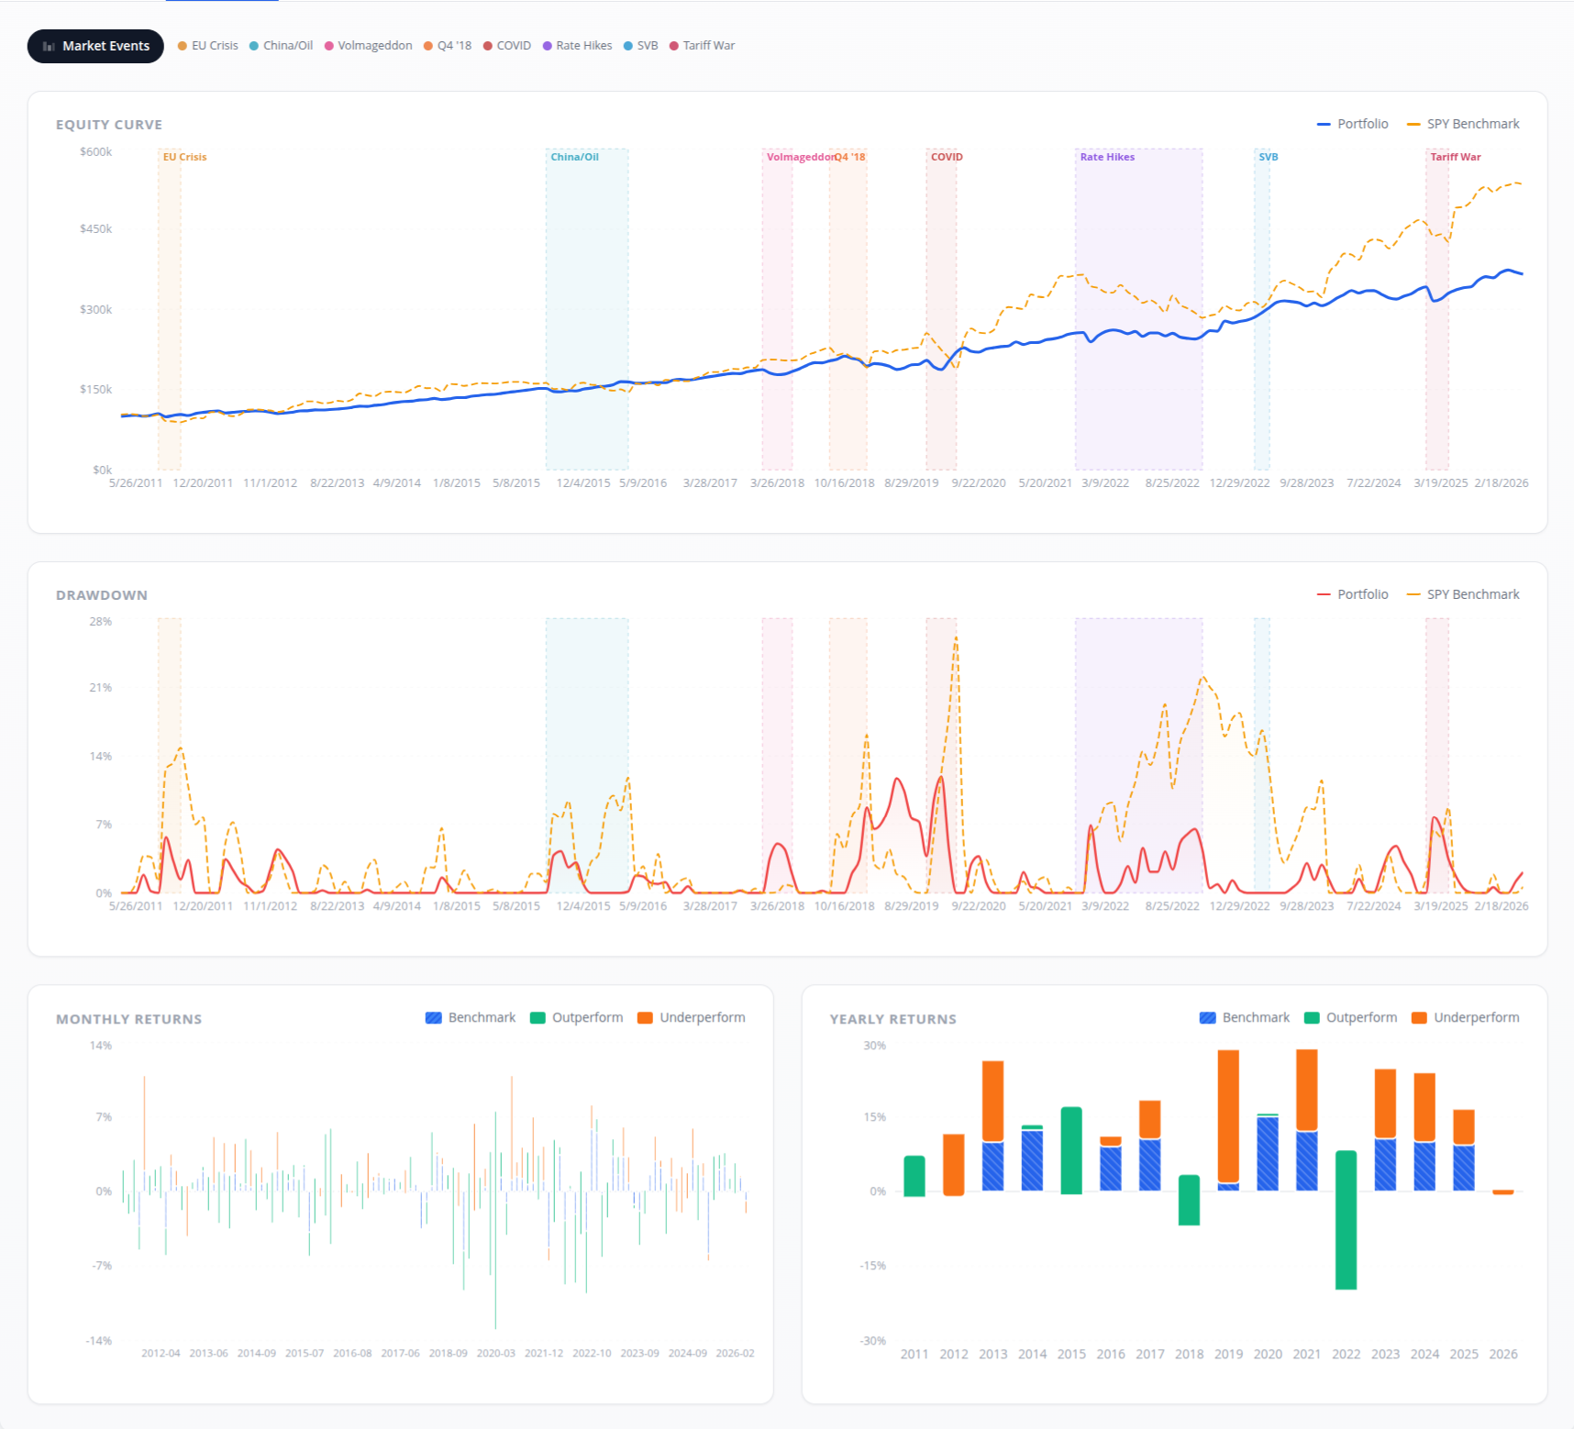Click the COVID legend dot icon
Image resolution: width=1574 pixels, height=1429 pixels.
[x=488, y=46]
